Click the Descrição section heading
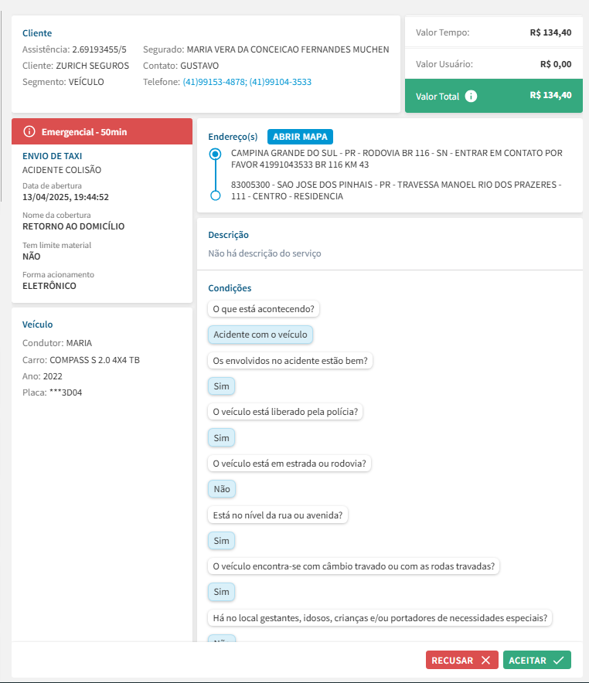 229,235
